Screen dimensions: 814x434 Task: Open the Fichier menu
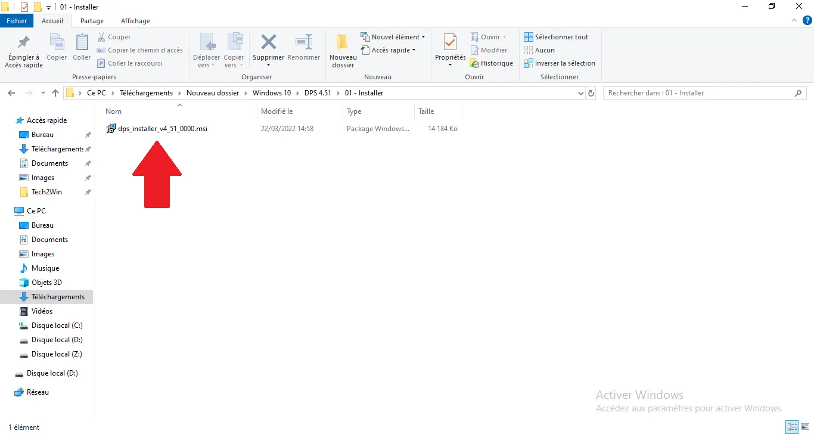pos(17,21)
